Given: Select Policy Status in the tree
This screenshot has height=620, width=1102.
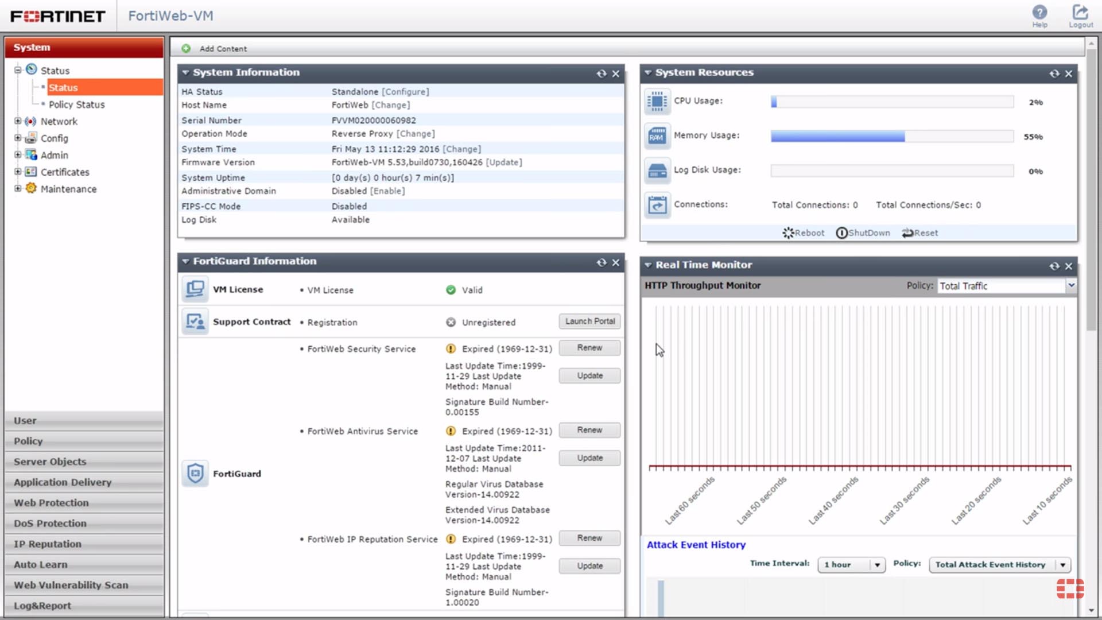Looking at the screenshot, I should pos(76,104).
